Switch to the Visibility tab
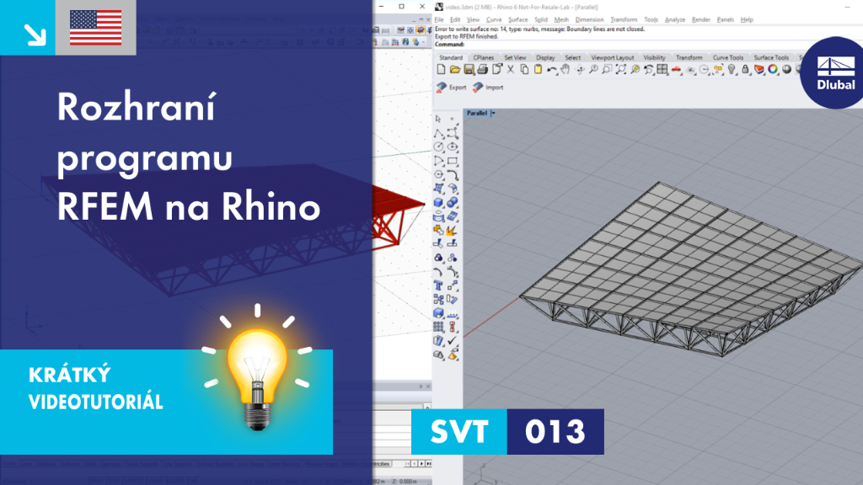Screen dimensions: 863x485 654,58
